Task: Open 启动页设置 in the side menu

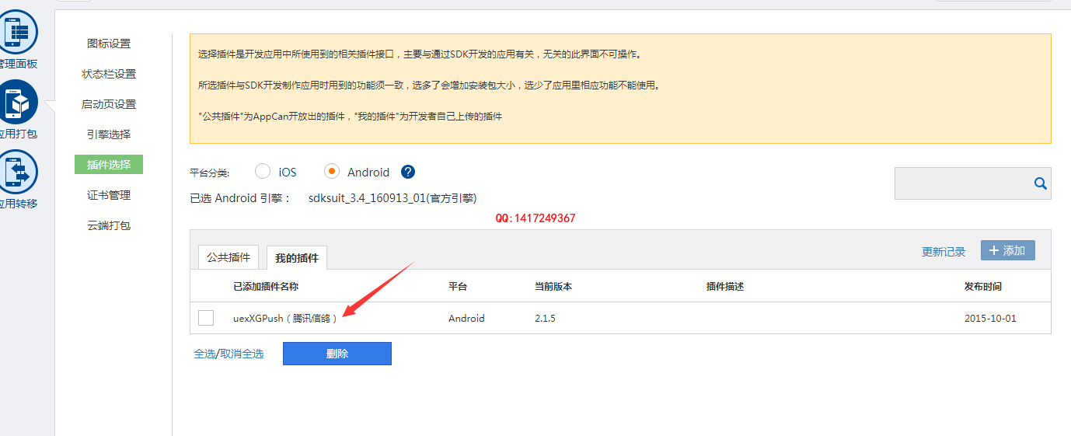Action: pos(109,104)
